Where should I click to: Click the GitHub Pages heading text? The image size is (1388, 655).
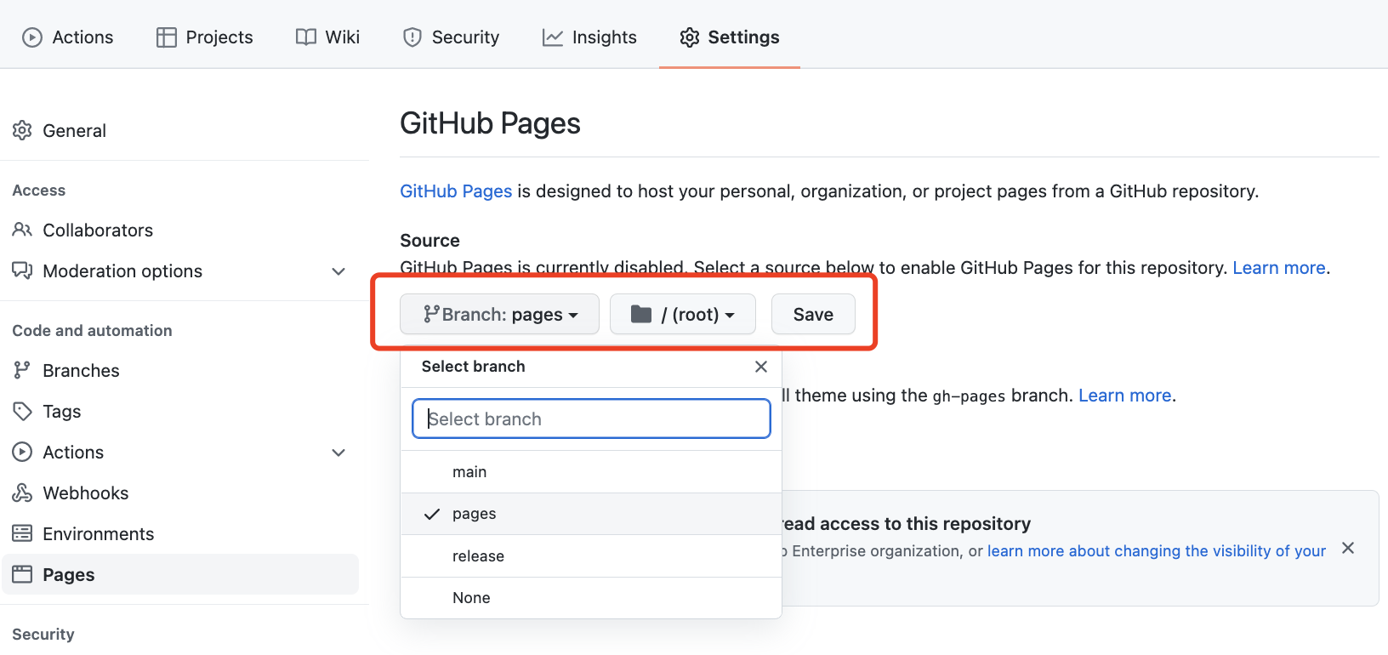pyautogui.click(x=490, y=123)
